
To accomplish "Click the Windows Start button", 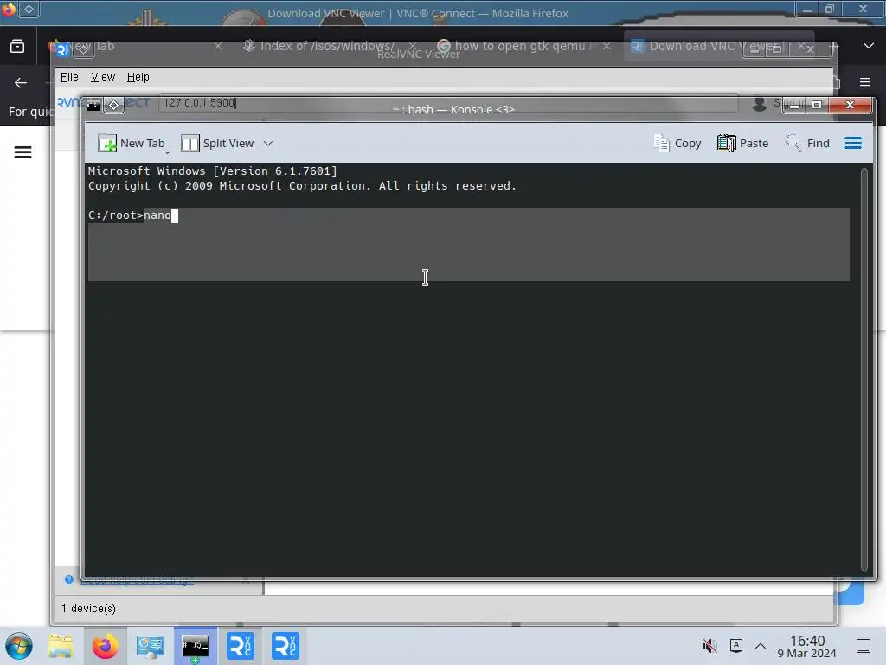I will (x=18, y=646).
